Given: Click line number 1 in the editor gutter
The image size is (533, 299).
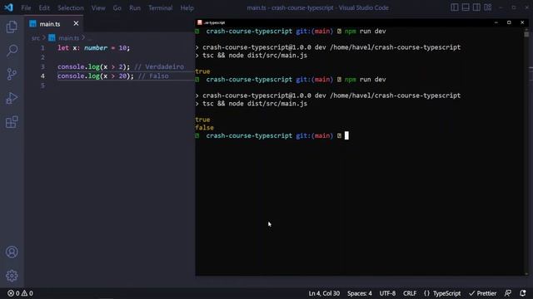Looking at the screenshot, I should click(42, 48).
